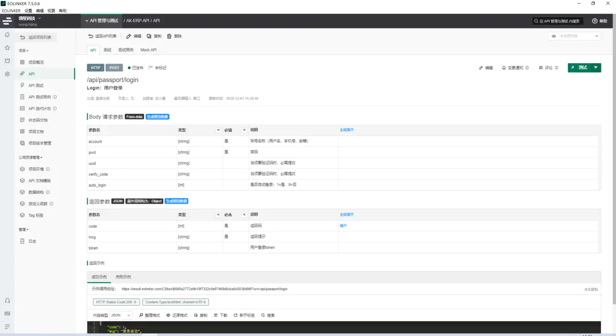Click the 帮助 help icon in header
Viewport: 616px width, 336px height.
click(x=599, y=21)
